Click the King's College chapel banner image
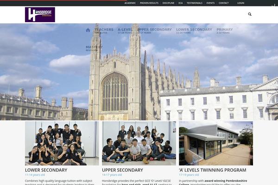The image size is (278, 185). click(139, 72)
